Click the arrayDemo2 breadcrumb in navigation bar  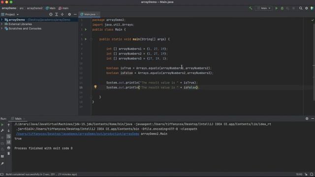[35, 8]
